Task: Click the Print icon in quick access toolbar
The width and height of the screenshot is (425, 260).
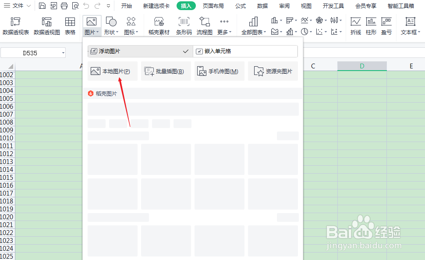Action: (x=64, y=6)
